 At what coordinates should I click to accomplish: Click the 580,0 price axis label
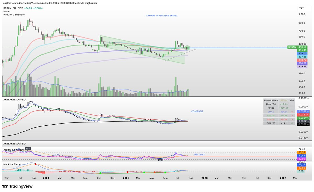point(302,37)
